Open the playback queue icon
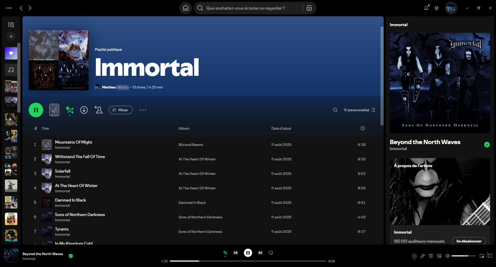The width and height of the screenshot is (496, 267). pyautogui.click(x=431, y=256)
